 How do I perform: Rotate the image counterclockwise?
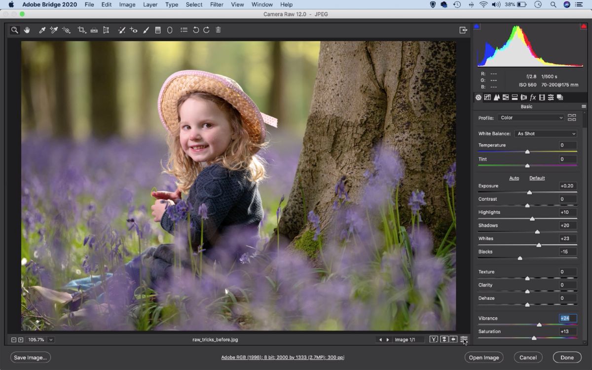[x=196, y=30]
